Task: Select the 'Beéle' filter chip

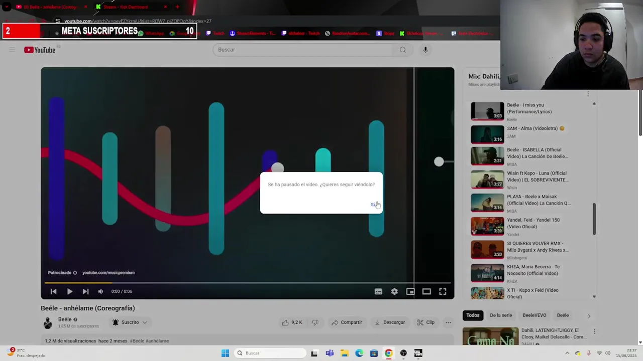Action: [x=563, y=315]
